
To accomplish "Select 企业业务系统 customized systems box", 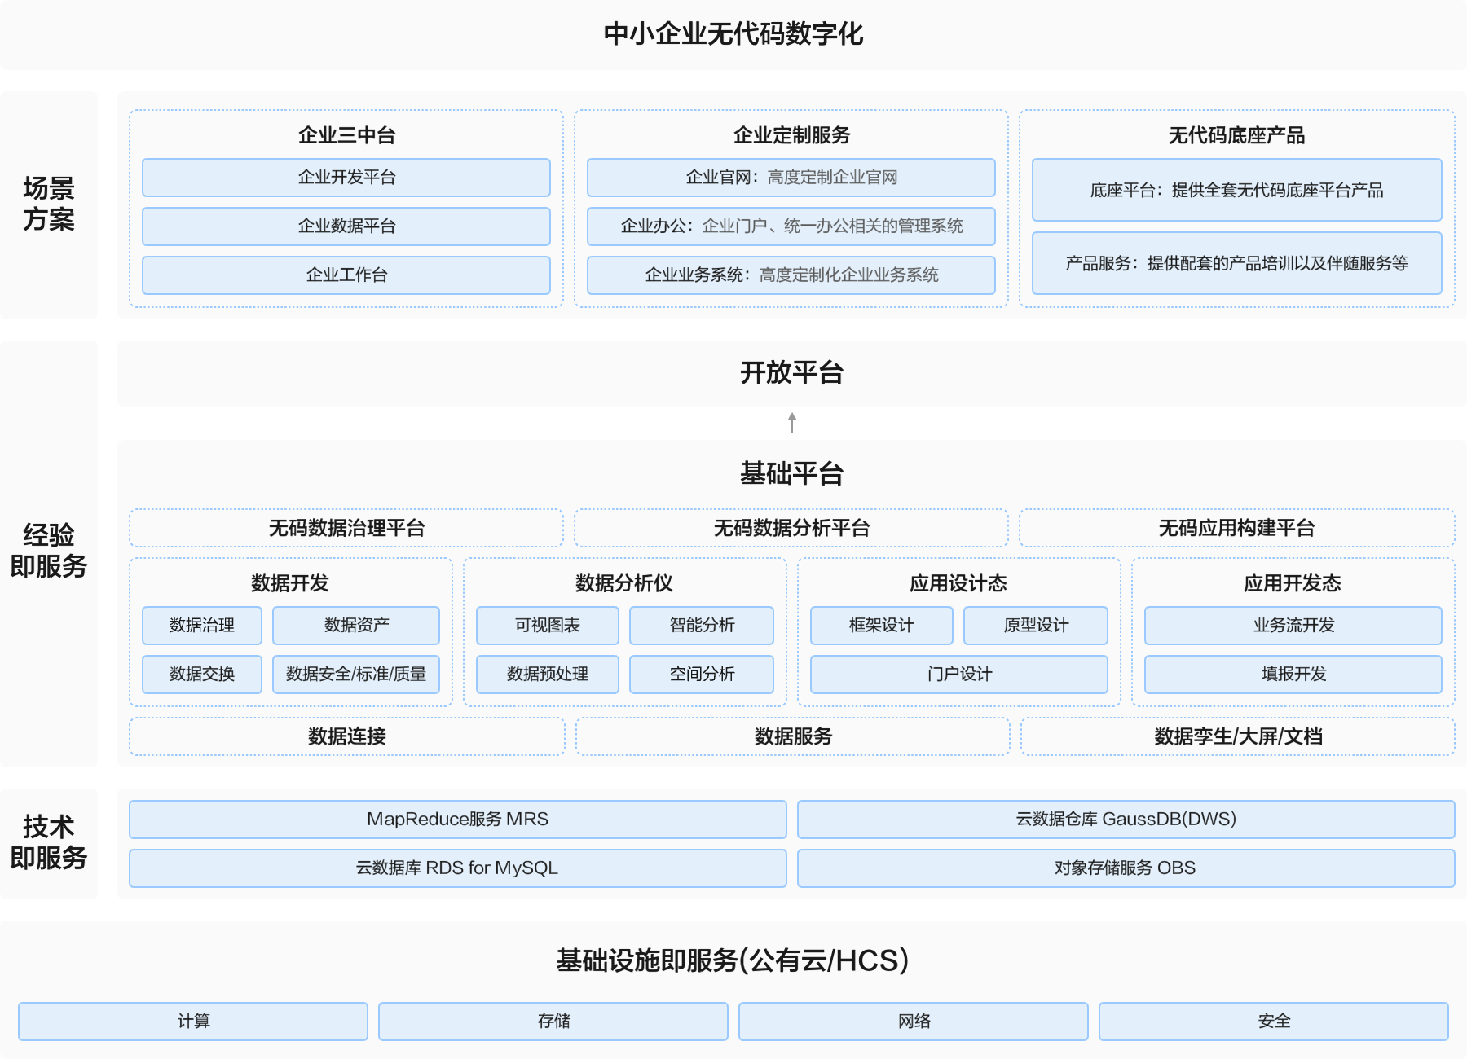I will pos(791,275).
